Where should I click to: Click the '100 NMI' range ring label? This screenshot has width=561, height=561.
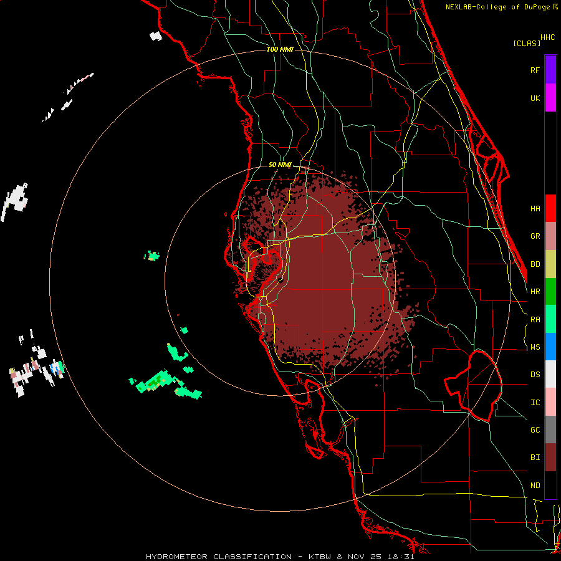(280, 49)
